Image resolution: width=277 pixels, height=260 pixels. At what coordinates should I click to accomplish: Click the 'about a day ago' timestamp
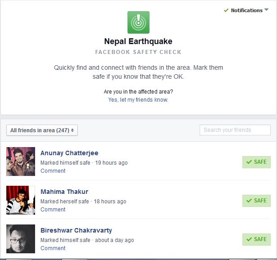[x=114, y=240]
